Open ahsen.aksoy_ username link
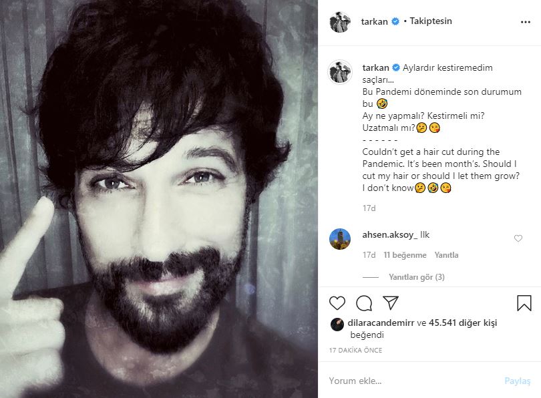Viewport: 541px width, 398px height. point(390,235)
